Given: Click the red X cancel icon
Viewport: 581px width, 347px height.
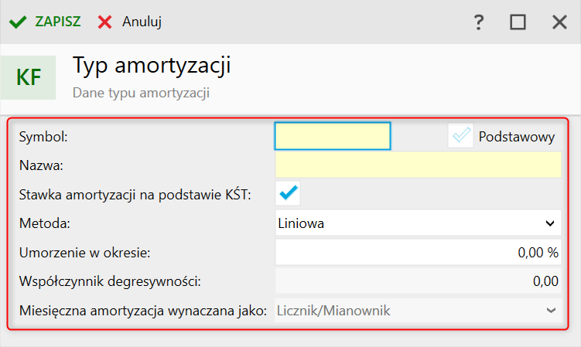Looking at the screenshot, I should click(x=105, y=22).
